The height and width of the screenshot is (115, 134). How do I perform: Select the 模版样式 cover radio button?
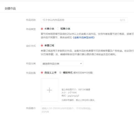tap(60, 73)
